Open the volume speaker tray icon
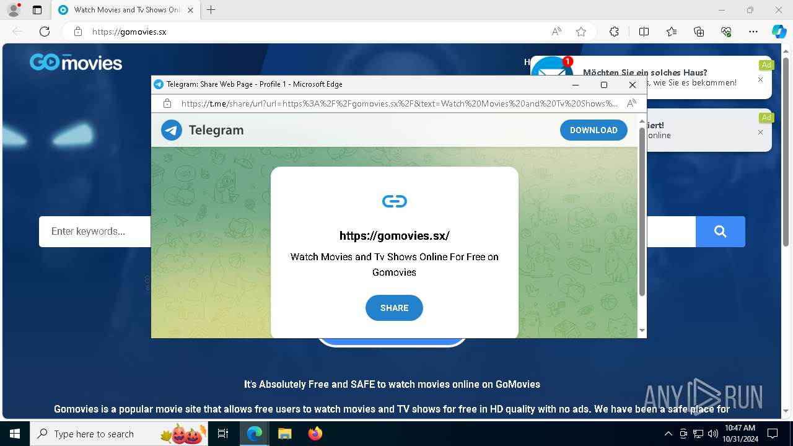Screen dimensions: 793x446 click(x=713, y=434)
